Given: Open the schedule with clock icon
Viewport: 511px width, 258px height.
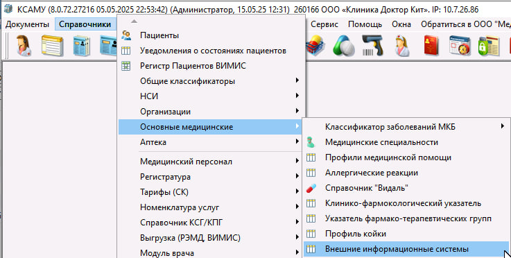Looking at the screenshot, I should pyautogui.click(x=460, y=46).
